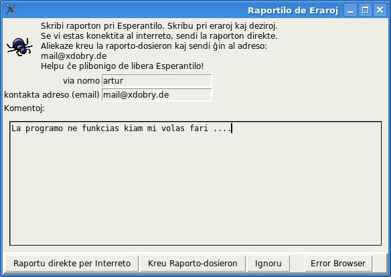Click into the Komentoj text area
This screenshot has height=277, width=391.
195,183
